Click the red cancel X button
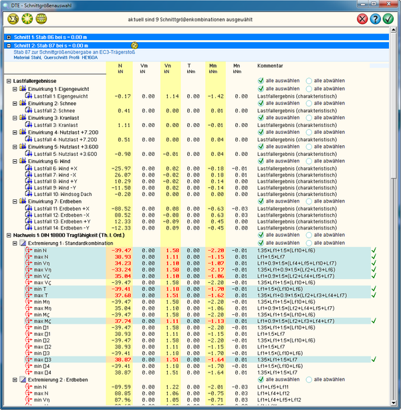 [362, 19]
